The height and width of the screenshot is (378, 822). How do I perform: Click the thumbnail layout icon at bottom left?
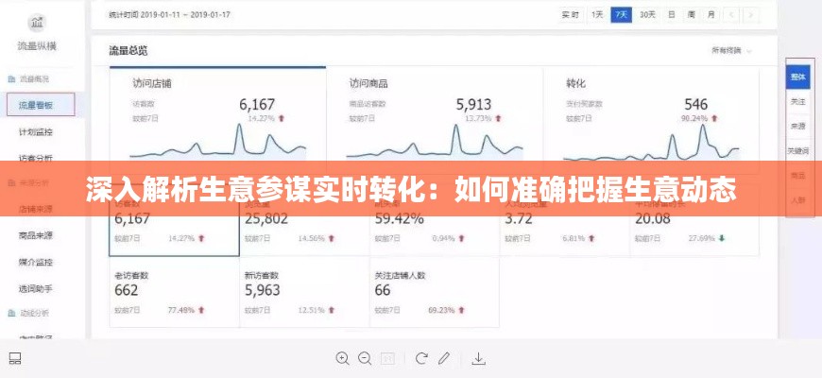click(x=15, y=358)
